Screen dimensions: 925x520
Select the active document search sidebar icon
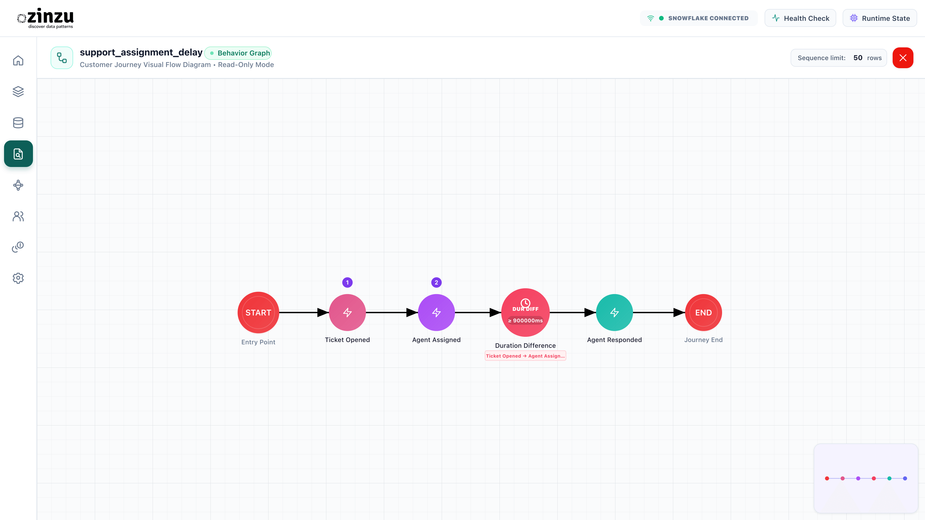pyautogui.click(x=18, y=154)
